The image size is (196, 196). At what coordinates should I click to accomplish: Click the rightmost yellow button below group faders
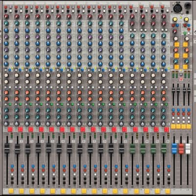coord(189,126)
